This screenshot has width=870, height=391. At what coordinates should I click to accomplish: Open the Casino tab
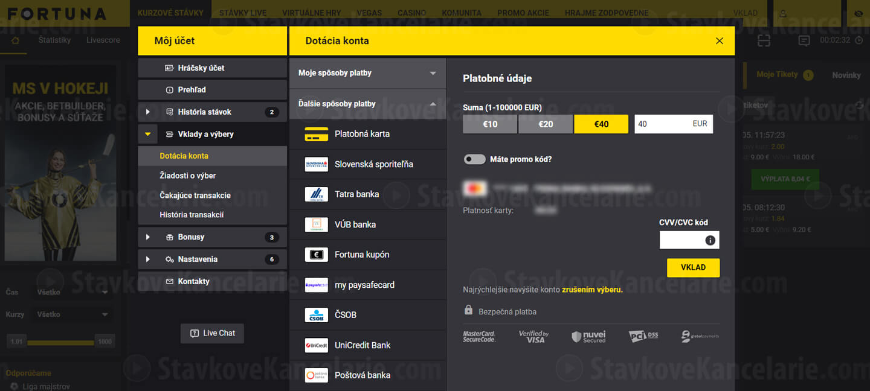click(411, 13)
